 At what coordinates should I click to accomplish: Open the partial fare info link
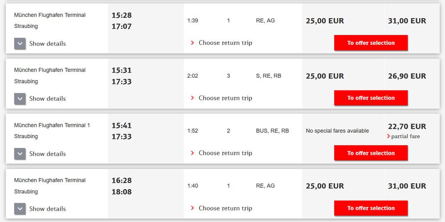coord(405,136)
